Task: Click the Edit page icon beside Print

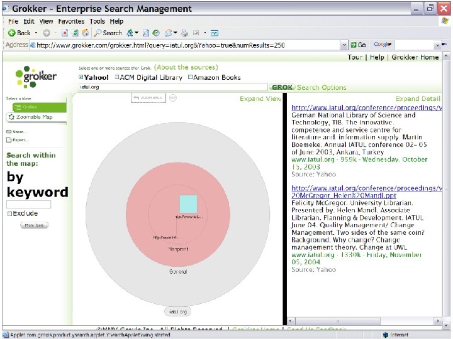Action: pyautogui.click(x=196, y=33)
